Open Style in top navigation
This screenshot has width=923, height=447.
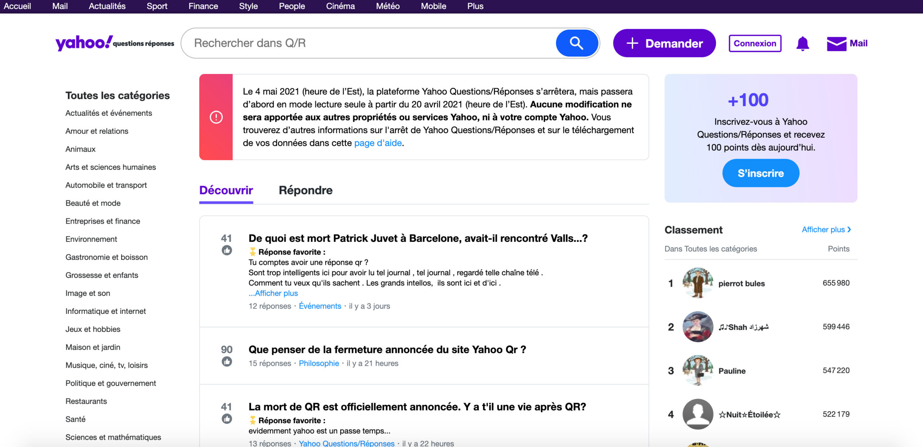[x=248, y=6]
